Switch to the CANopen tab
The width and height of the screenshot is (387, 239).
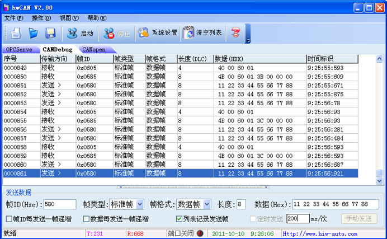click(94, 49)
